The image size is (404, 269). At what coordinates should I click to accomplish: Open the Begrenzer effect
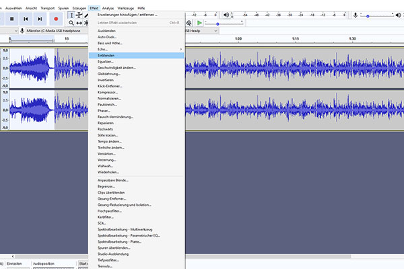136,186
